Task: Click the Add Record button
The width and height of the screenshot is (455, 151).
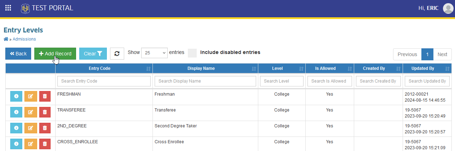Action: coord(55,54)
